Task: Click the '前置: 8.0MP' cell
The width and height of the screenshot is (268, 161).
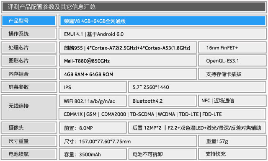Action: click(x=93, y=127)
